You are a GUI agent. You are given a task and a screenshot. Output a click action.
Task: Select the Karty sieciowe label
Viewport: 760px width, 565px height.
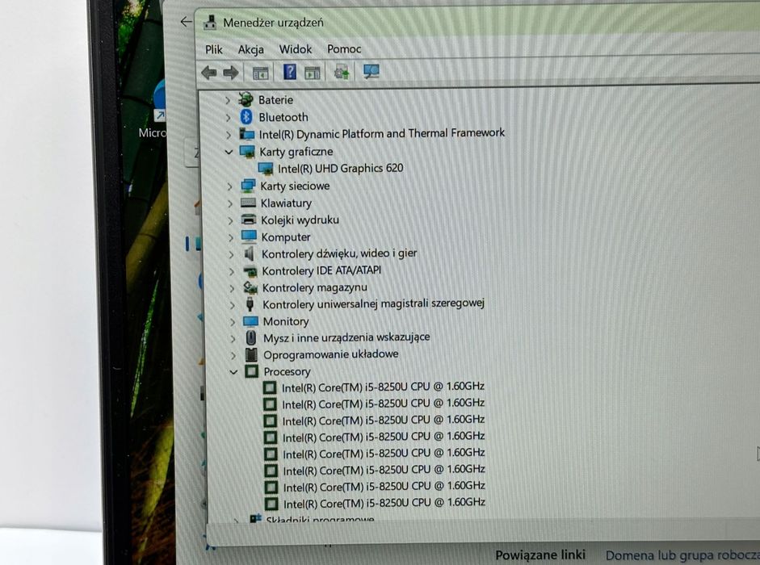coord(295,186)
